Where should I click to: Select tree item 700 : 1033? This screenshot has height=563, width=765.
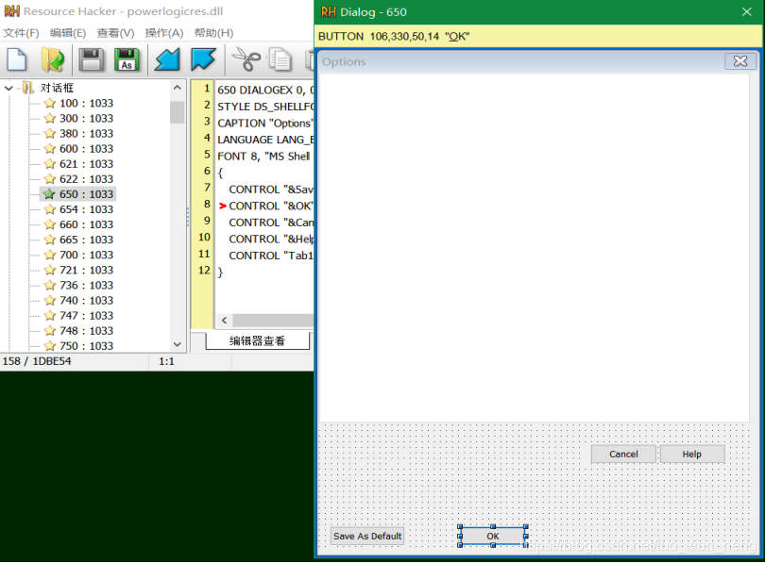coord(86,255)
